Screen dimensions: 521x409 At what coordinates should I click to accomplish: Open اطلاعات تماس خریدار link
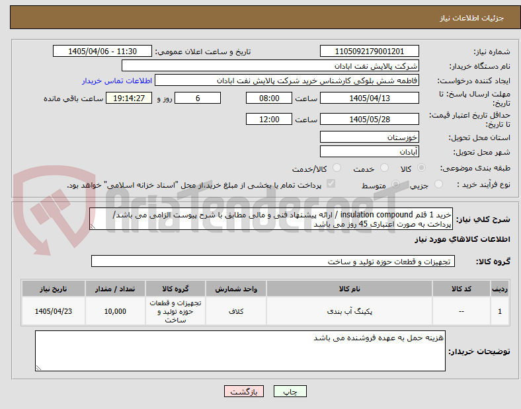[117, 81]
